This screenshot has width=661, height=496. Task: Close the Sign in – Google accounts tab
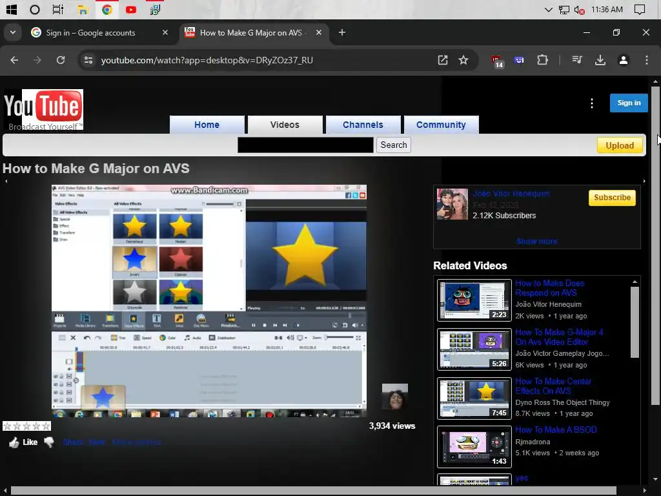point(165,32)
